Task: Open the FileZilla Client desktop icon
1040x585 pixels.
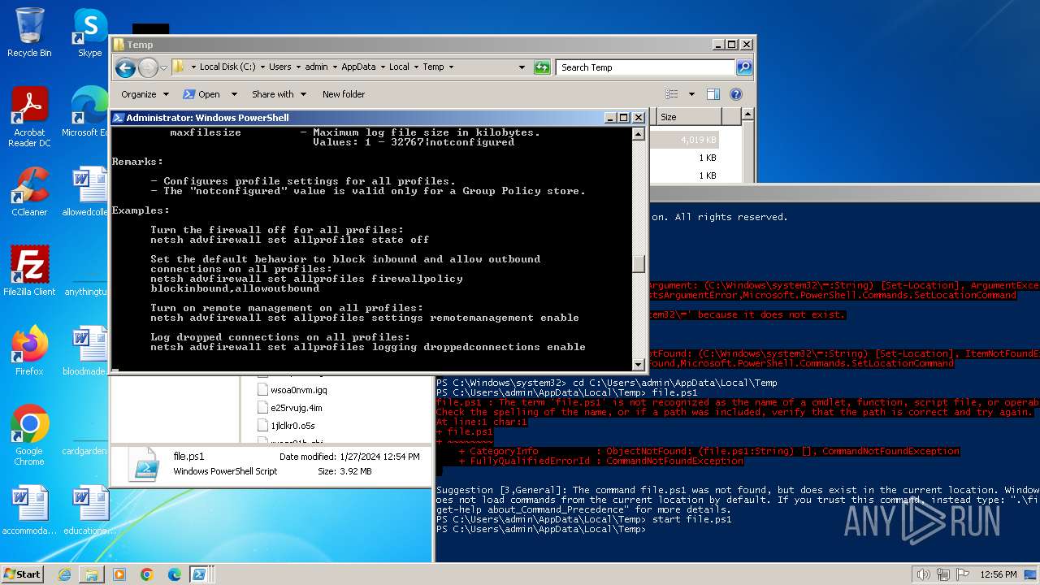Action: pyautogui.click(x=29, y=271)
